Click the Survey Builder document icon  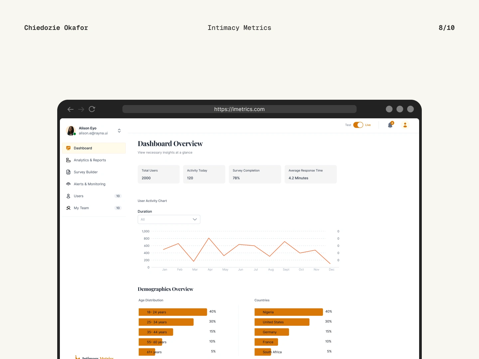coord(68,172)
